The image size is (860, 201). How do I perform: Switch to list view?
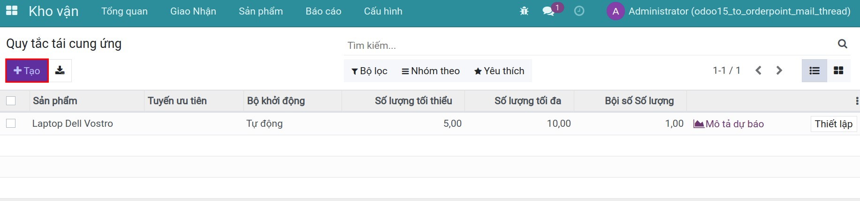[x=814, y=70]
